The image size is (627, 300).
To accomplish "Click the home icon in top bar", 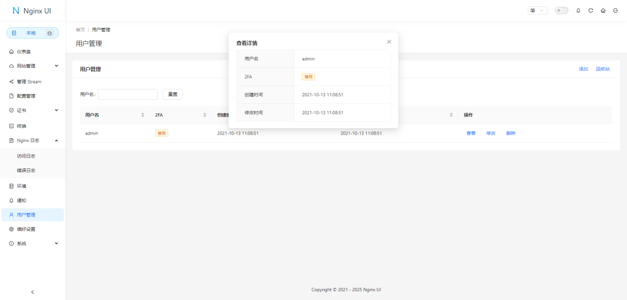I will tap(603, 10).
